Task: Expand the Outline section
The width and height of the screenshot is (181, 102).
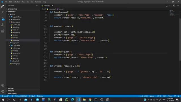Action: pos(23,88)
